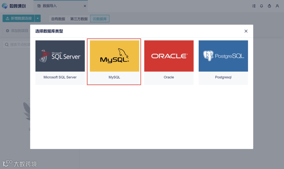
Task: Expand the 新增数据连接 dropdown arrow
Action: [x=38, y=18]
